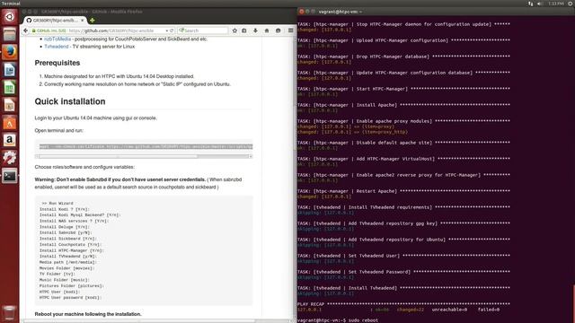Open LibreOffice Impress from the launcher

pos(10,105)
